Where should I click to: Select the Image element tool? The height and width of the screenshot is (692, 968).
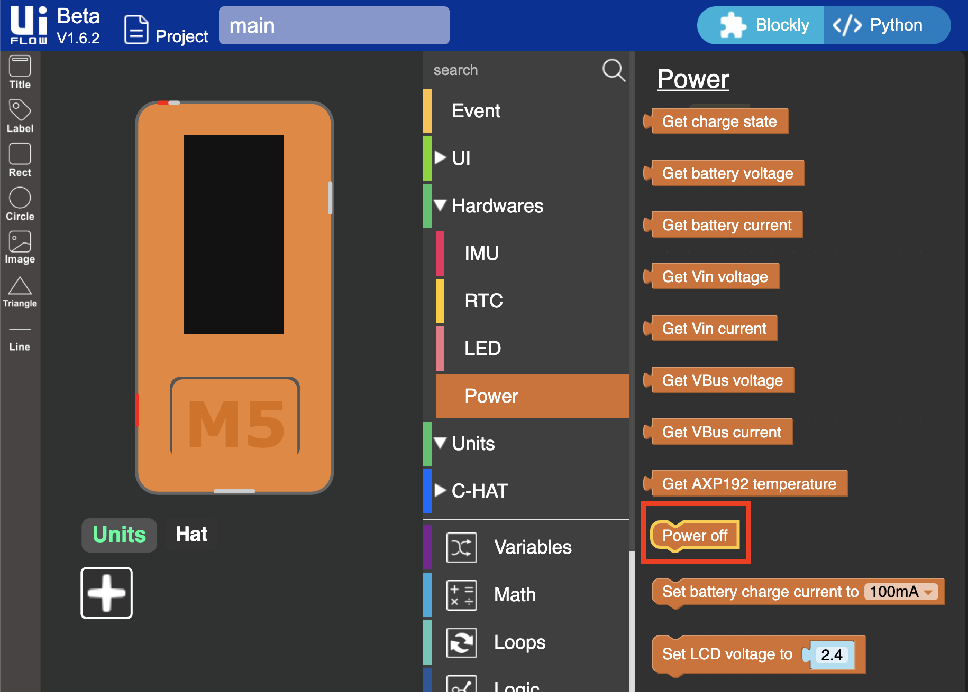coord(20,247)
